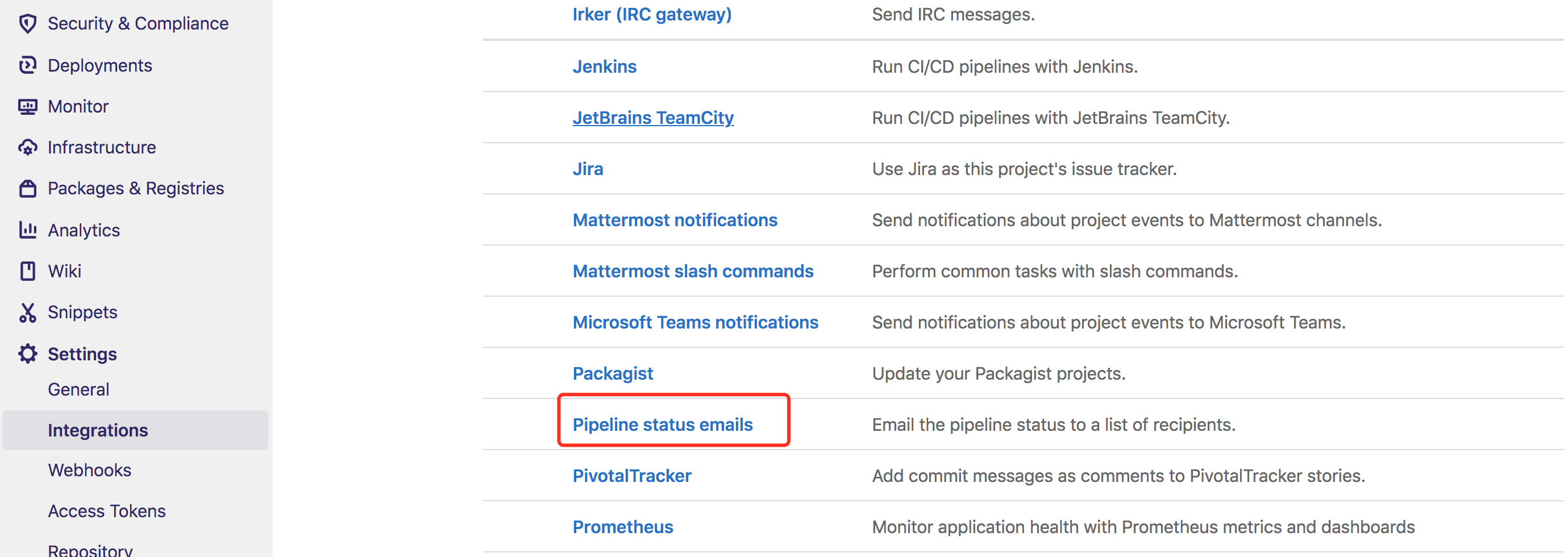Click the Monitor screen icon
Viewport: 1564px width, 557px height.
pyautogui.click(x=27, y=106)
